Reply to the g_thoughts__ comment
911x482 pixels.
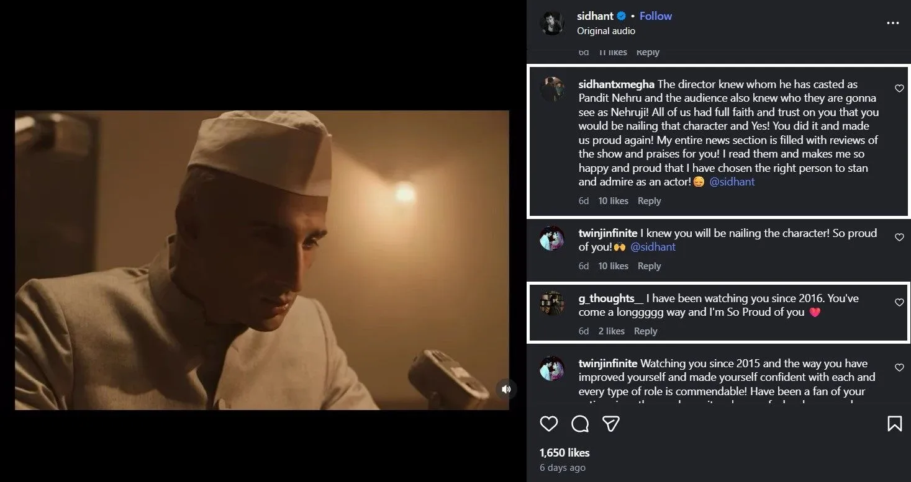(x=645, y=331)
